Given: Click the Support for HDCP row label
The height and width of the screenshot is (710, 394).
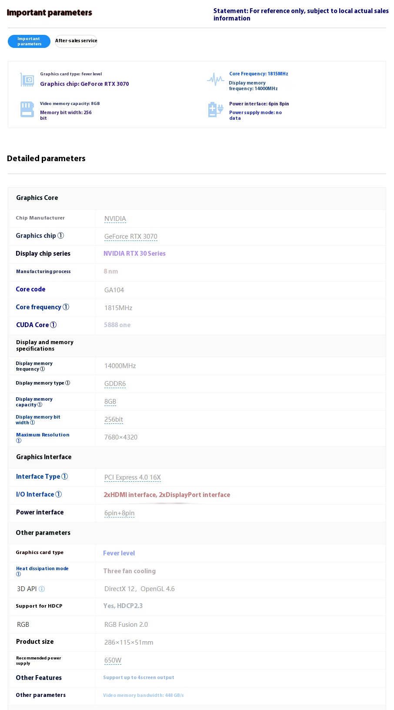Looking at the screenshot, I should tap(39, 606).
